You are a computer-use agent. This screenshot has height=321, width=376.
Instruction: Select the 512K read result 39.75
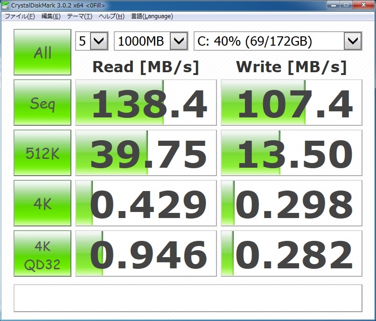(x=146, y=153)
